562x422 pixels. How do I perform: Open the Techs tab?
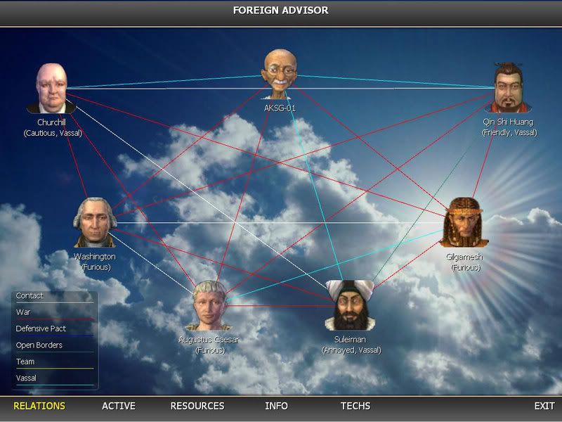pyautogui.click(x=355, y=406)
